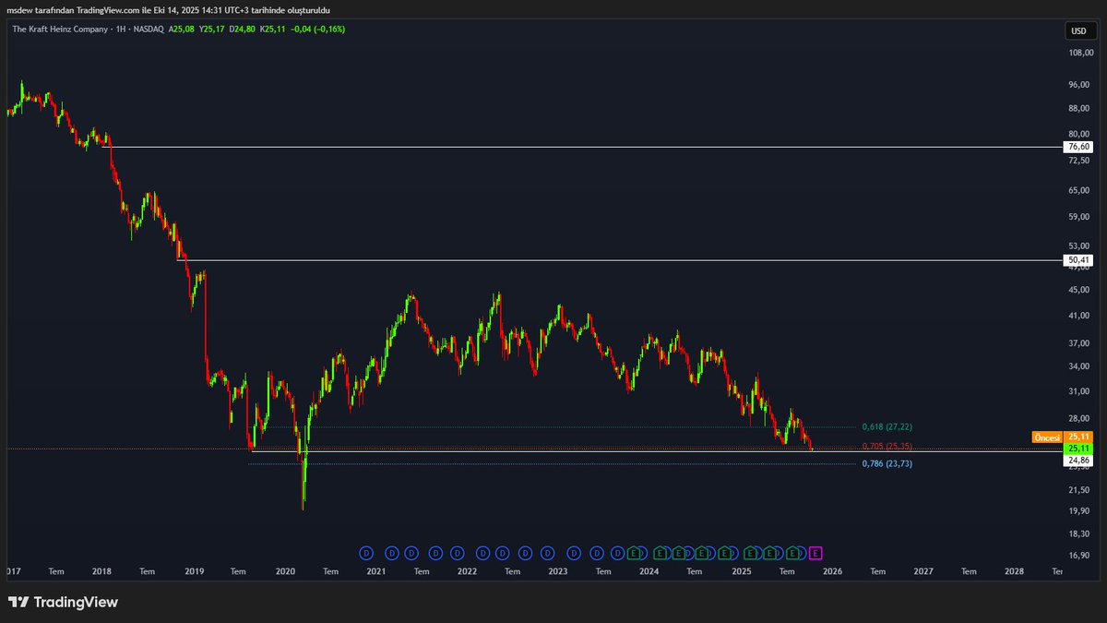
Task: Click 2019 on the time axis
Action: click(x=194, y=571)
